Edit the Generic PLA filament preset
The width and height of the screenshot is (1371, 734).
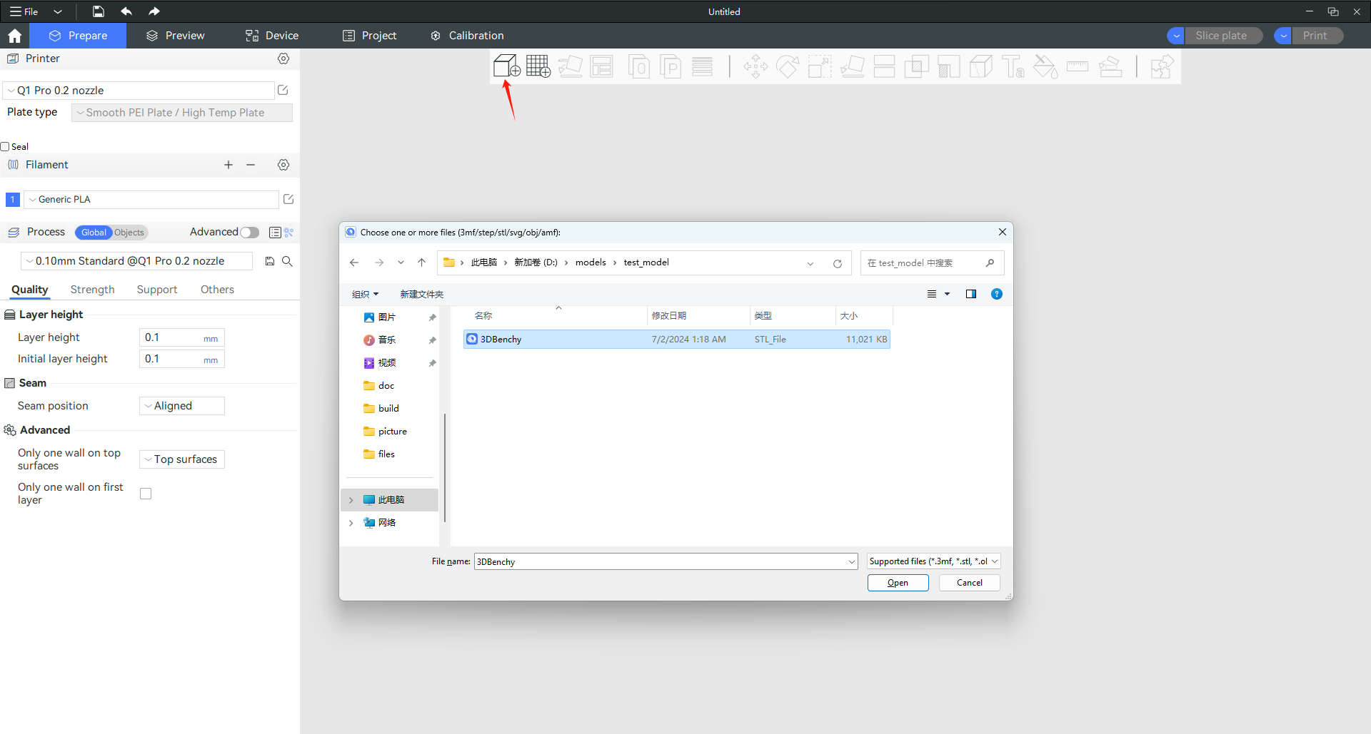(288, 199)
